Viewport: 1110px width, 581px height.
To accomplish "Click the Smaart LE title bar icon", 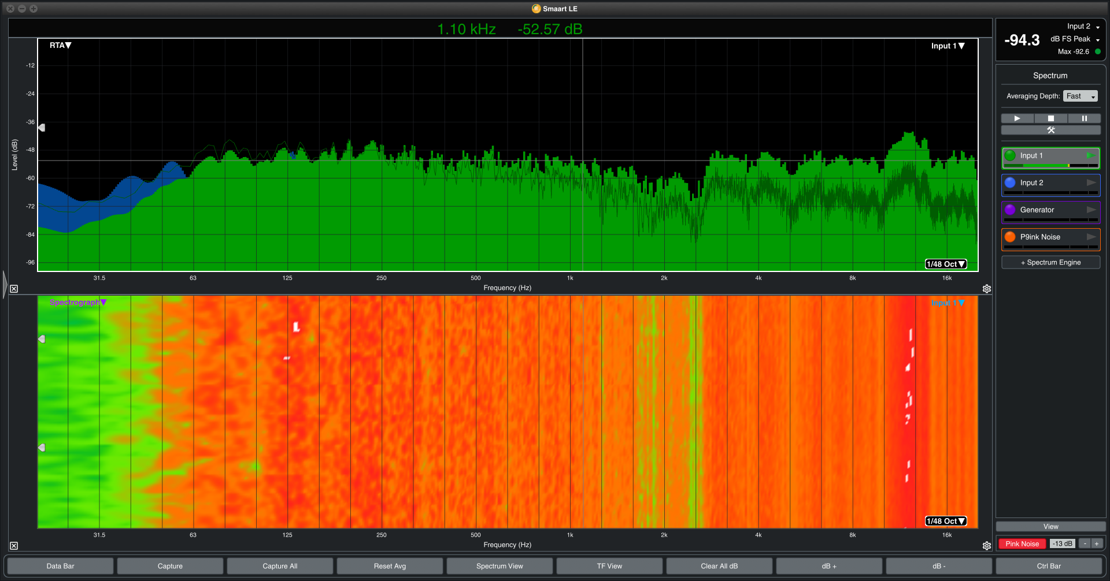I will (536, 9).
